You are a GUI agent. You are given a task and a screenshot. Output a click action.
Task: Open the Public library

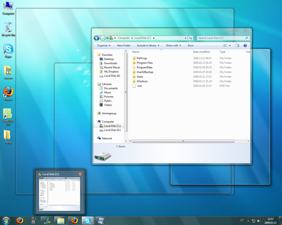click(106, 101)
